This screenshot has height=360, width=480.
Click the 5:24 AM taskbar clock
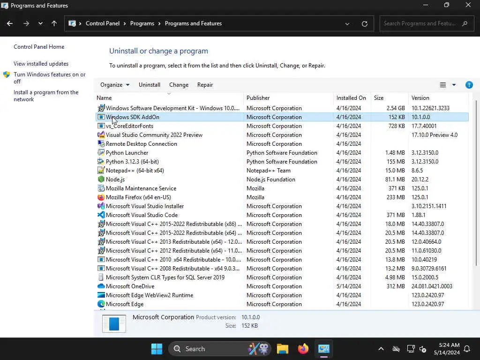pyautogui.click(x=447, y=349)
